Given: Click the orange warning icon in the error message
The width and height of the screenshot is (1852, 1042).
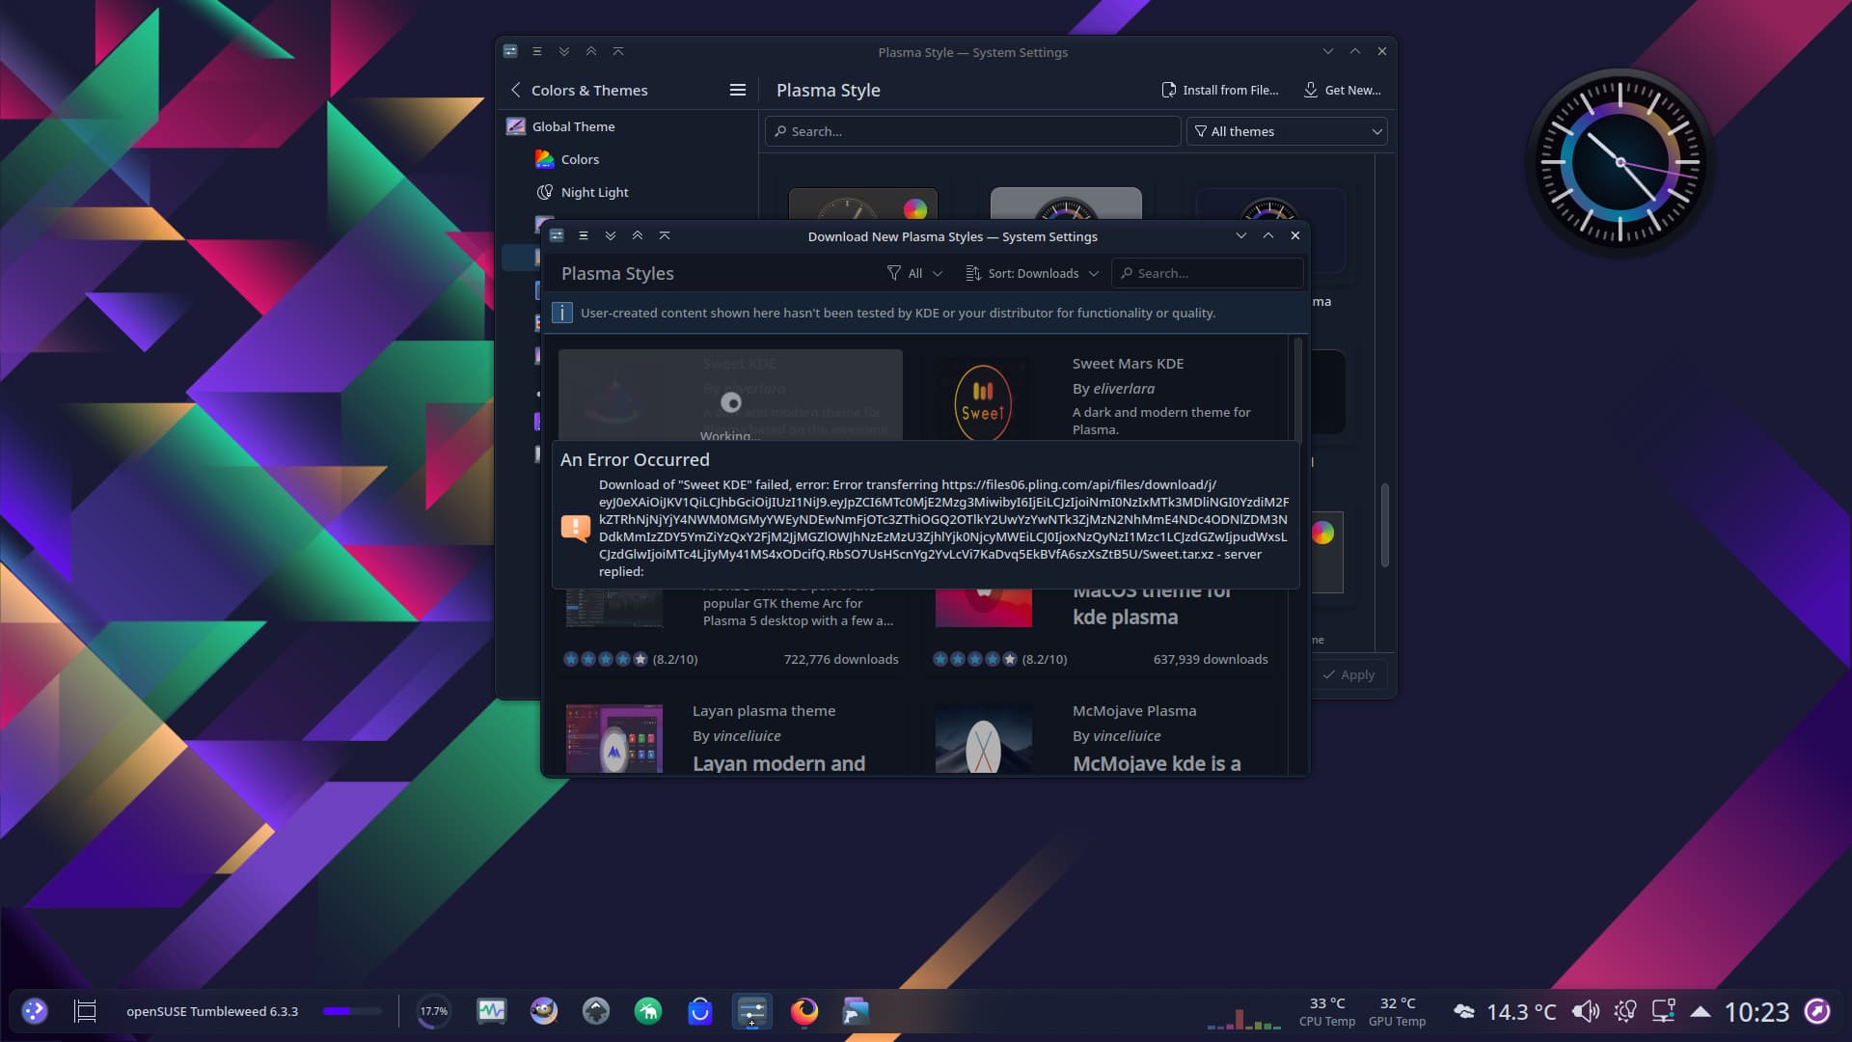Looking at the screenshot, I should [576, 528].
